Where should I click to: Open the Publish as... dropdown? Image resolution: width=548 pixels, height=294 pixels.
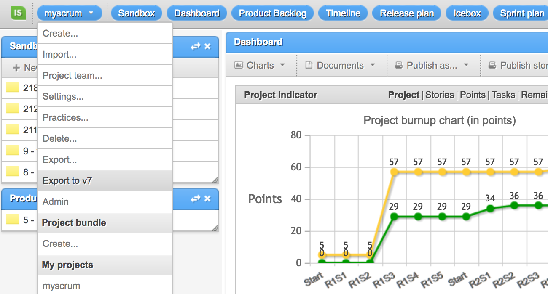(x=432, y=65)
